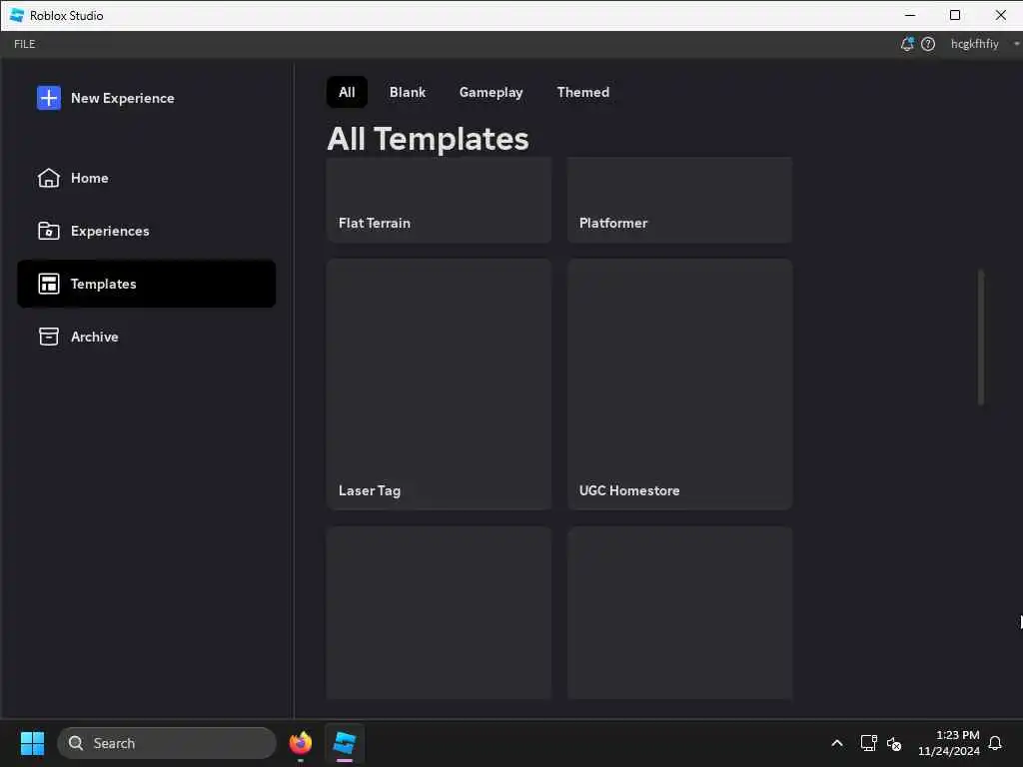Open the FILE menu
Image resolution: width=1023 pixels, height=767 pixels.
coord(25,44)
